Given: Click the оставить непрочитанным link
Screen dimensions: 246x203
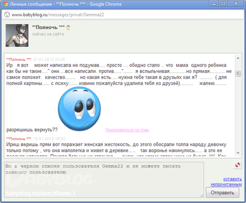Looking at the screenshot, I should tap(226, 182).
